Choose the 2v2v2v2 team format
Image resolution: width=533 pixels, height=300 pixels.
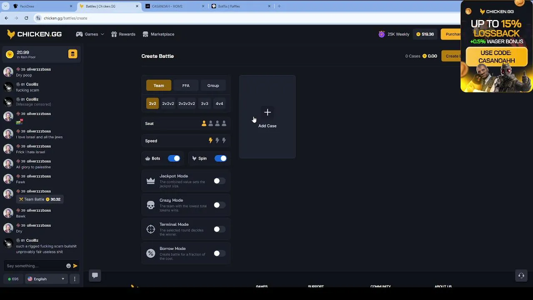[x=187, y=103]
